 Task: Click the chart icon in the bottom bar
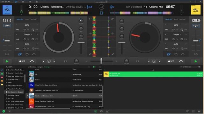click(x=107, y=111)
